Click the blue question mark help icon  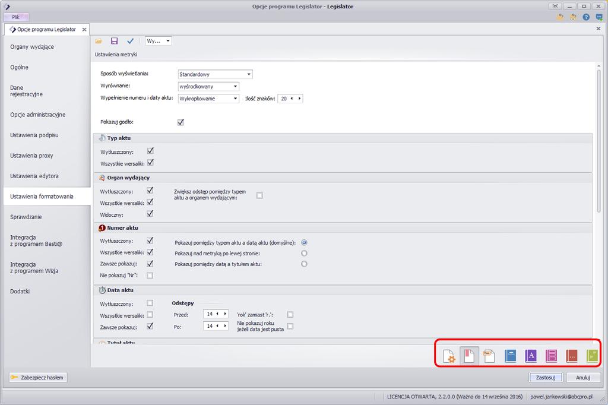tap(586, 17)
